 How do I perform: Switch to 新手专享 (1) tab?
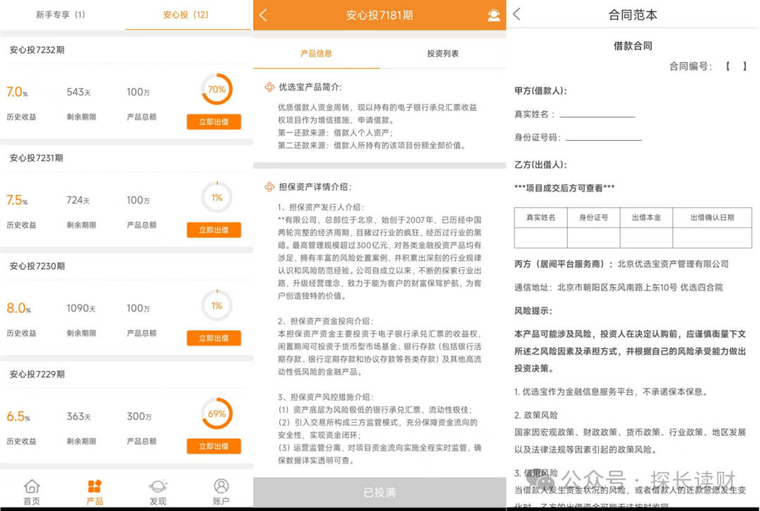click(x=61, y=15)
